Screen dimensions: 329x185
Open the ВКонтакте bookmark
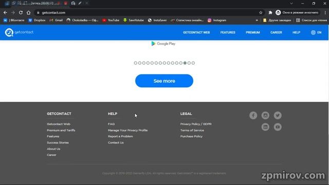[x=14, y=20]
